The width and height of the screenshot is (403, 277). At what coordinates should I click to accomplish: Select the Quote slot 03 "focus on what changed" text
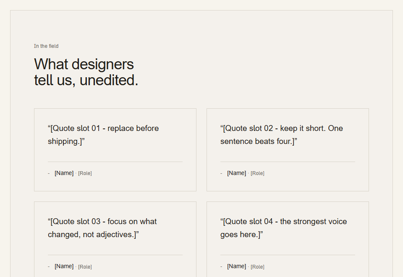(x=102, y=228)
